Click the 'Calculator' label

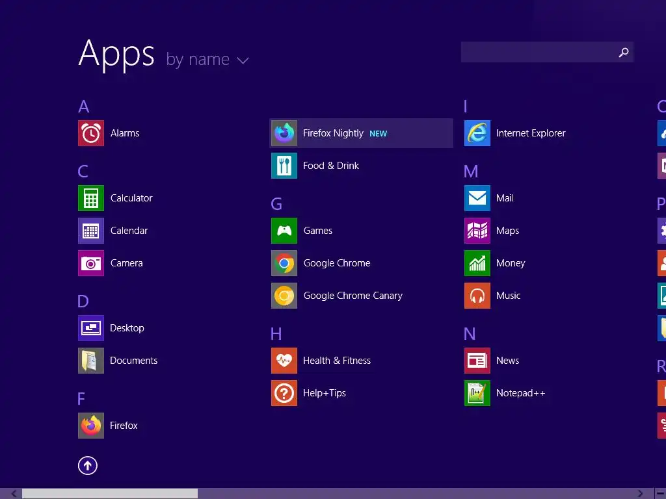tap(131, 198)
